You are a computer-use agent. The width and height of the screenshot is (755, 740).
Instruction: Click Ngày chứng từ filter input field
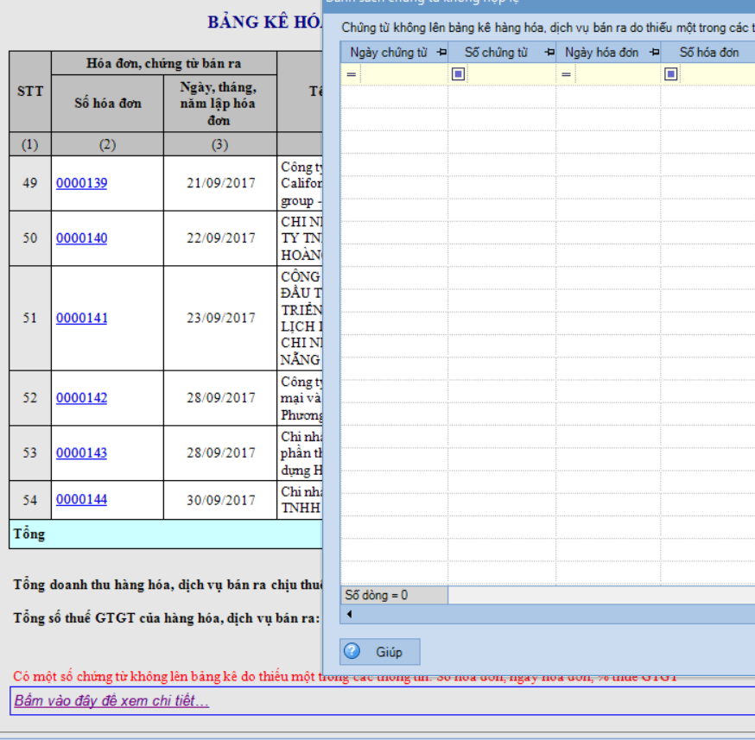click(403, 74)
